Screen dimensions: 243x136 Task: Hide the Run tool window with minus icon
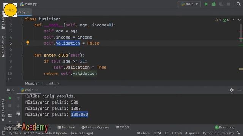click(239, 90)
